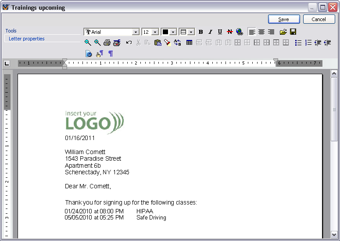Decrease indent with left-arrow icon
This screenshot has height=241, width=340.
point(327,43)
